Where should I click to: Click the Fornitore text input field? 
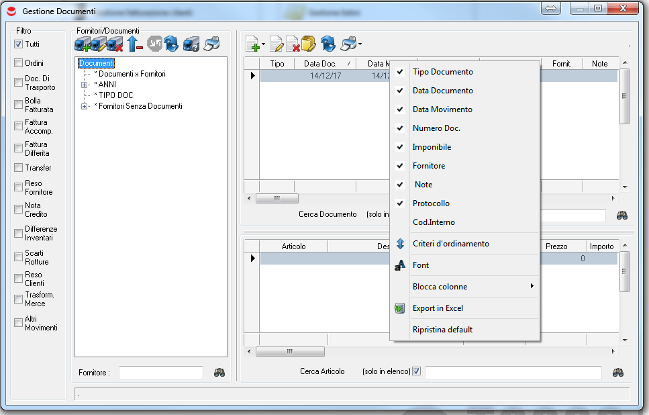pyautogui.click(x=160, y=372)
